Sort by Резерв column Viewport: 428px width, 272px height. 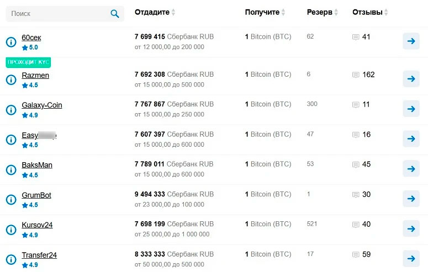(323, 13)
